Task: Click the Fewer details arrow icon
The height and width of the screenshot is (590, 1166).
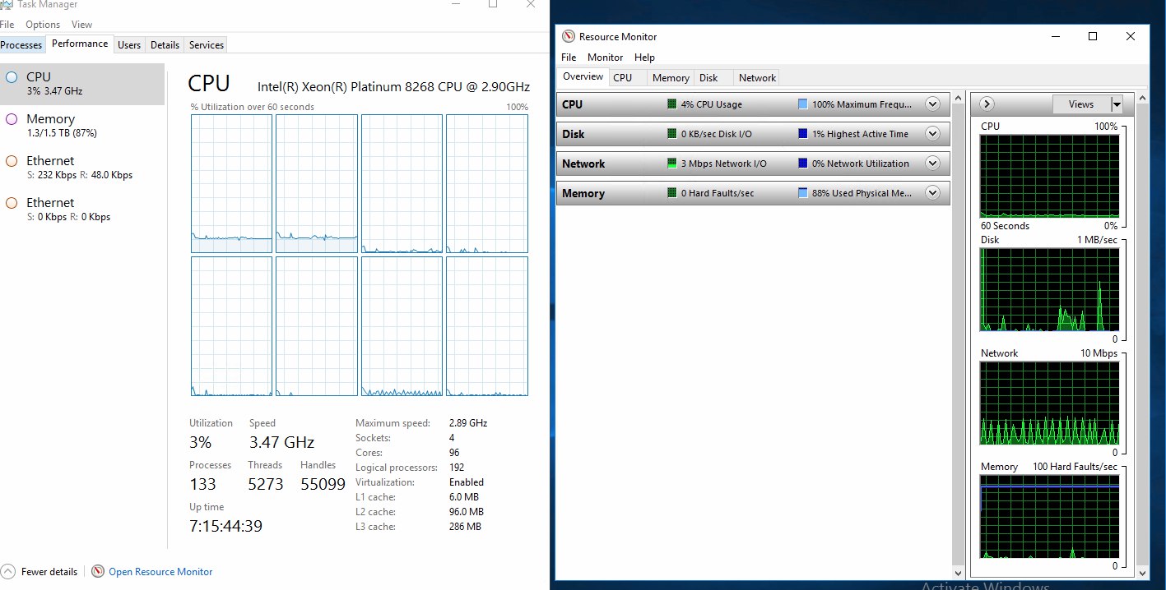Action: pos(8,571)
